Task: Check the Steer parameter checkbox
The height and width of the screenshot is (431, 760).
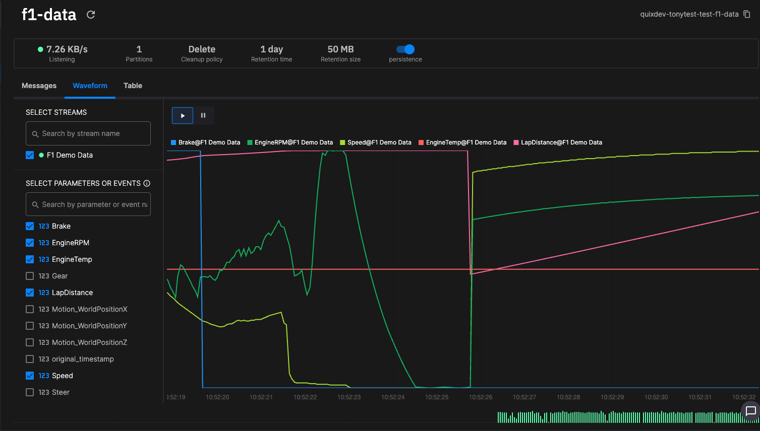Action: tap(30, 392)
